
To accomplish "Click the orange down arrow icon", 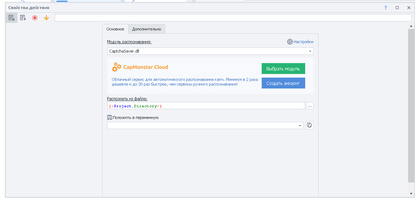I will (46, 18).
